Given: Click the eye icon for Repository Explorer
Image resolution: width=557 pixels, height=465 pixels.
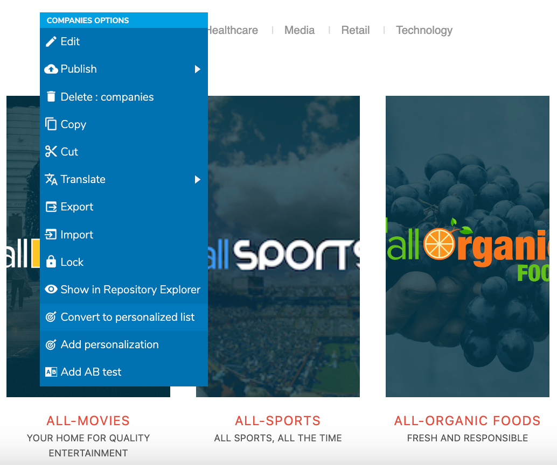Looking at the screenshot, I should [51, 290].
